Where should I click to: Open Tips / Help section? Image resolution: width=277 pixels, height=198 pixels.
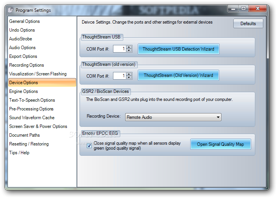tap(19, 153)
